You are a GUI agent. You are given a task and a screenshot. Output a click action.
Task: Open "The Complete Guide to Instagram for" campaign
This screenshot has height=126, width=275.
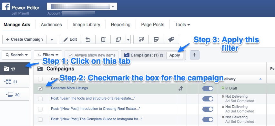coord(97,119)
